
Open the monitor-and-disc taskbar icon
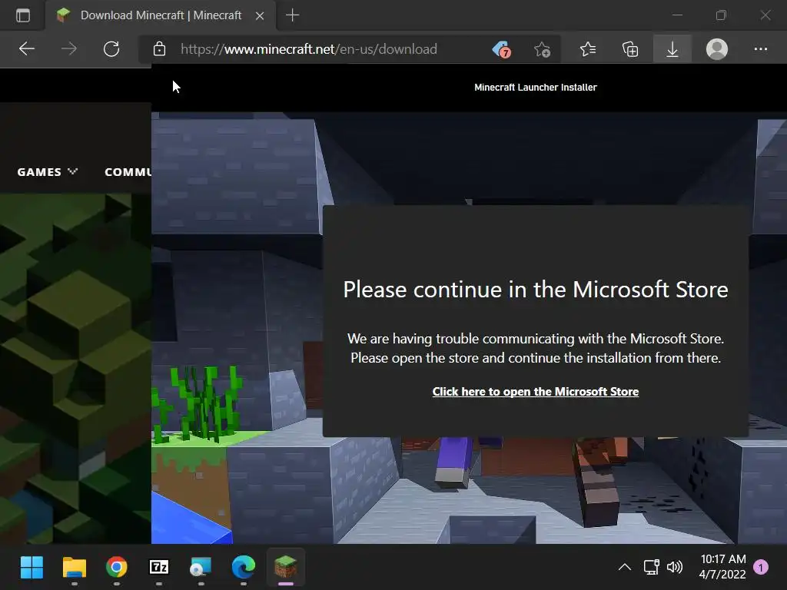[x=201, y=568]
